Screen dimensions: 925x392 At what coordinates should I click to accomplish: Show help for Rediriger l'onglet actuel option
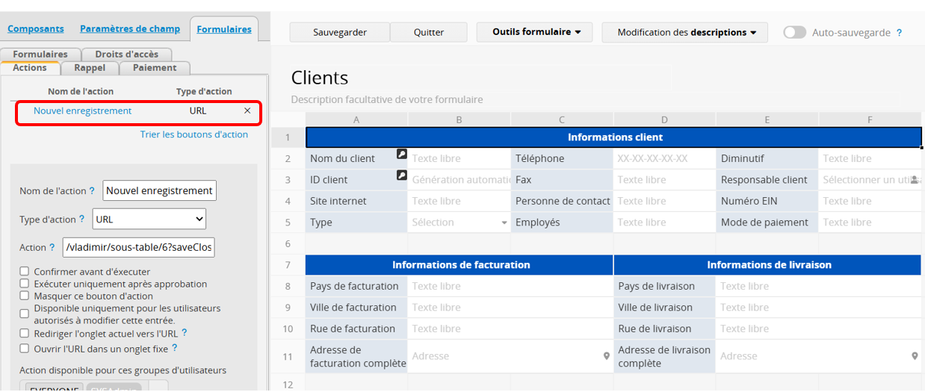(x=185, y=333)
